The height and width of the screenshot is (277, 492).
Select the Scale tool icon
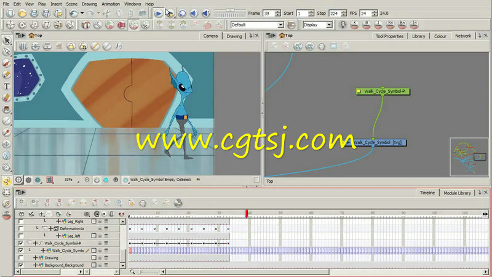(34, 25)
